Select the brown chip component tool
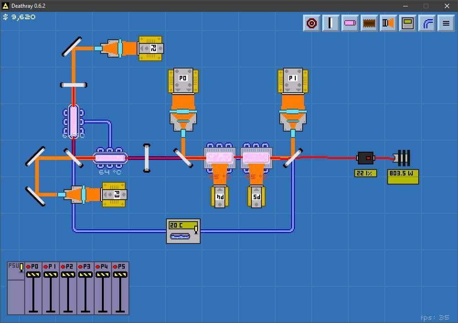The width and height of the screenshot is (458, 323). tap(369, 23)
